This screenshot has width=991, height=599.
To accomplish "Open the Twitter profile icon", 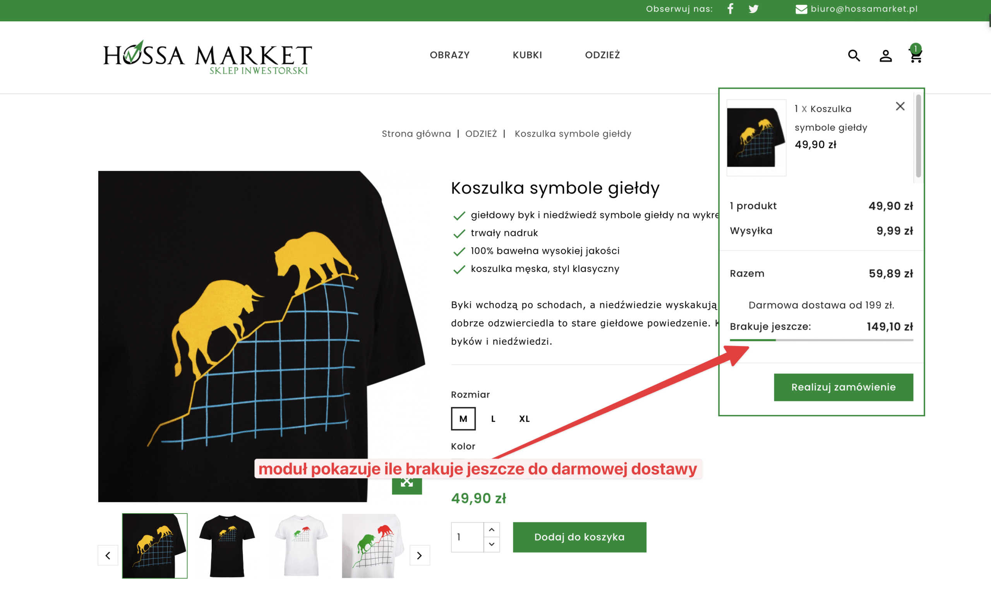I will [754, 9].
